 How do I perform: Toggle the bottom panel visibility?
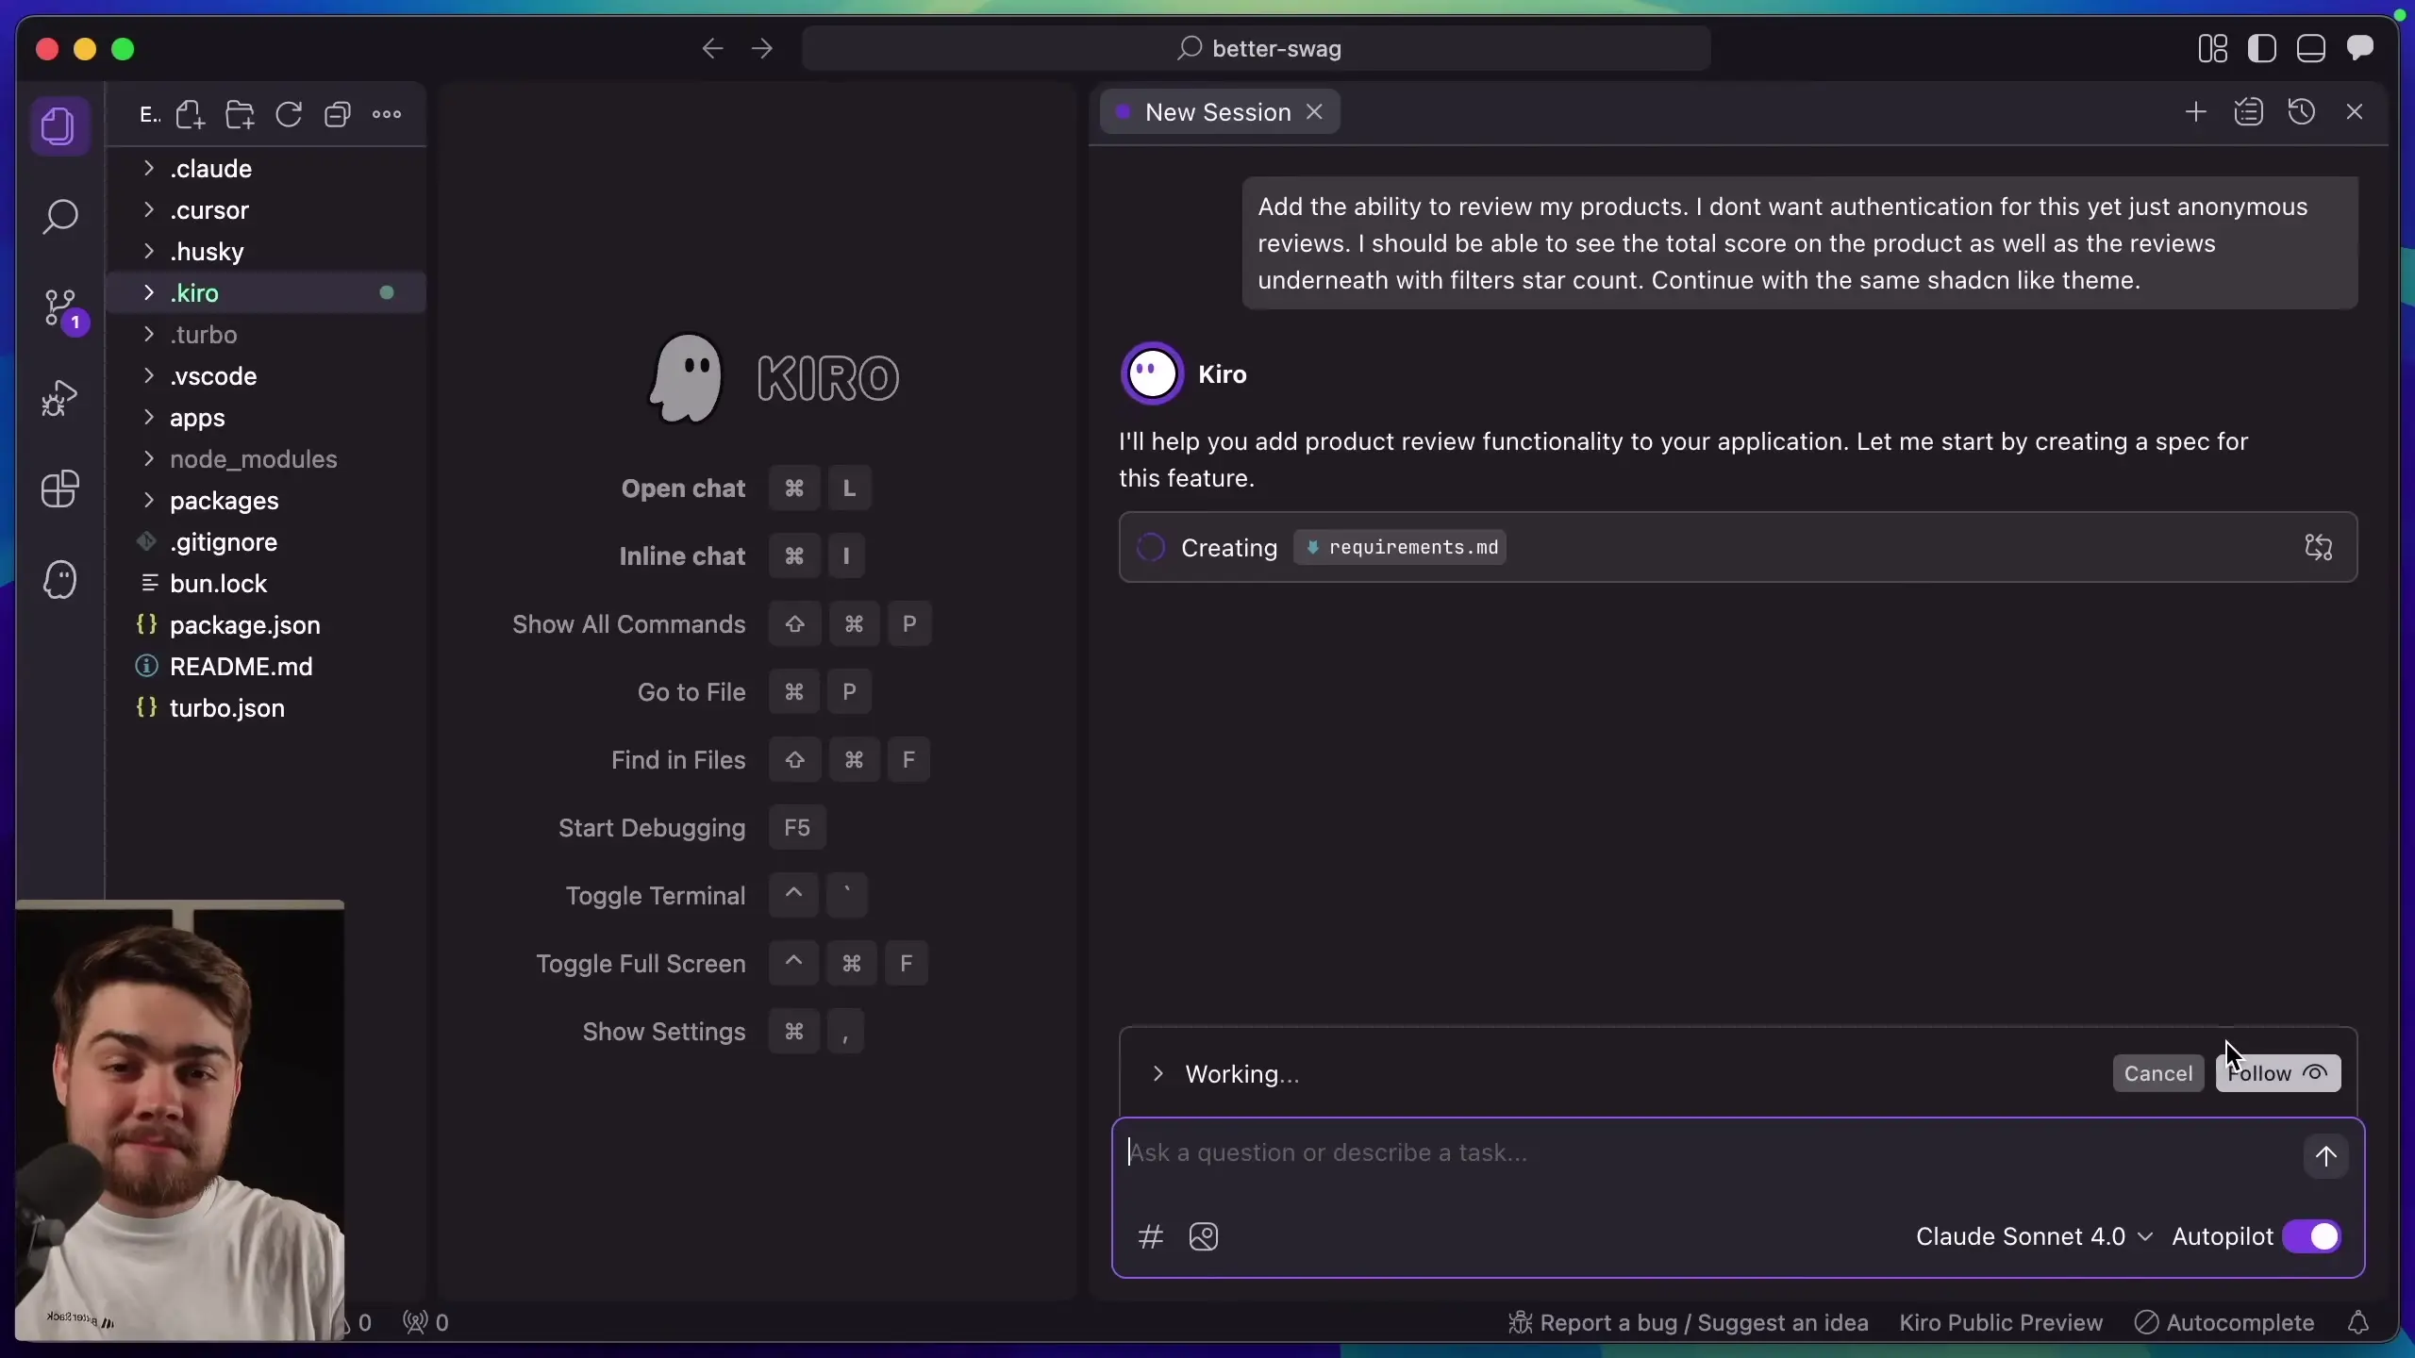coord(2311,48)
